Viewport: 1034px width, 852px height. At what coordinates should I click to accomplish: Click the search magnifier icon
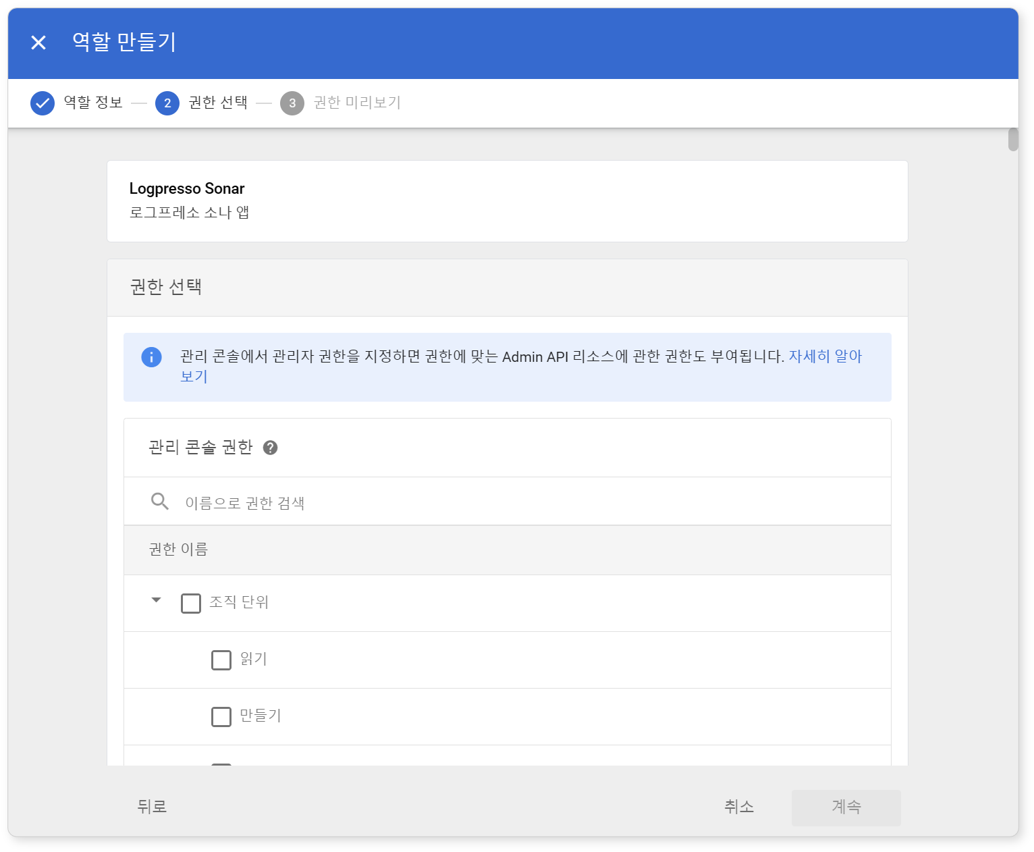160,502
